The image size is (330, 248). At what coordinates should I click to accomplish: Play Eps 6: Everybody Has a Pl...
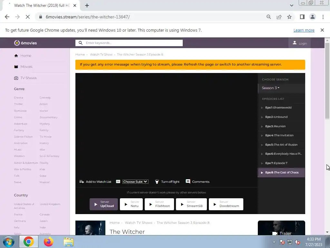[281, 154]
